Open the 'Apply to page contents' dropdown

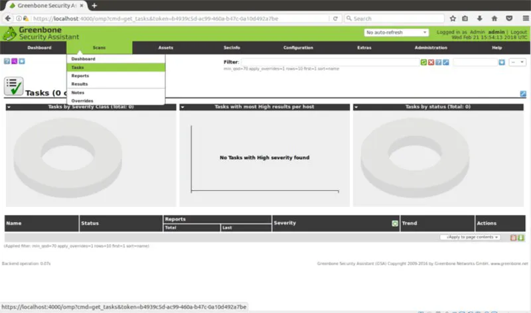pos(470,237)
